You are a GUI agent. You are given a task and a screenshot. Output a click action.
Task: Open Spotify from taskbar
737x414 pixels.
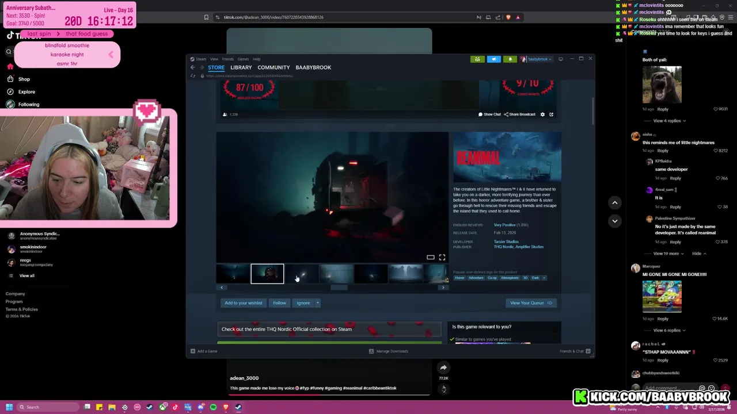213,407
